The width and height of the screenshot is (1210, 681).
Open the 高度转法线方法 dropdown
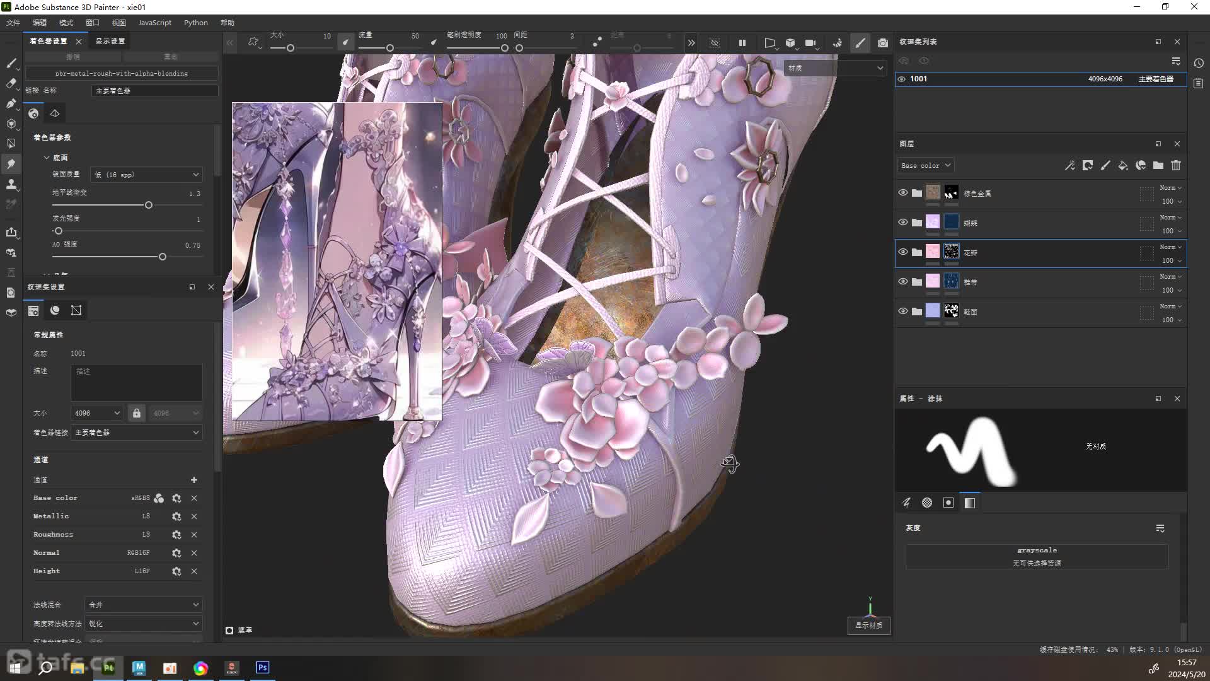[x=144, y=624]
